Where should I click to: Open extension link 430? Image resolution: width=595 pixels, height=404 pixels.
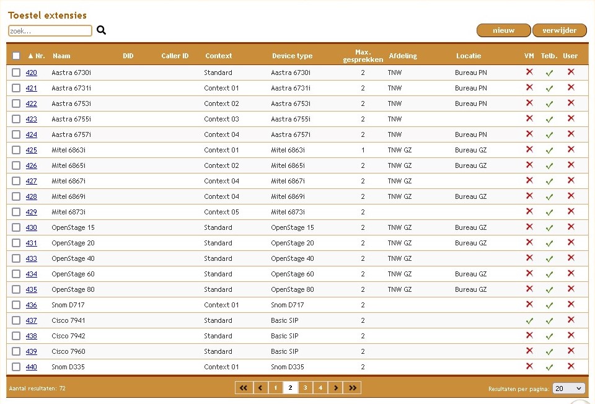(31, 227)
